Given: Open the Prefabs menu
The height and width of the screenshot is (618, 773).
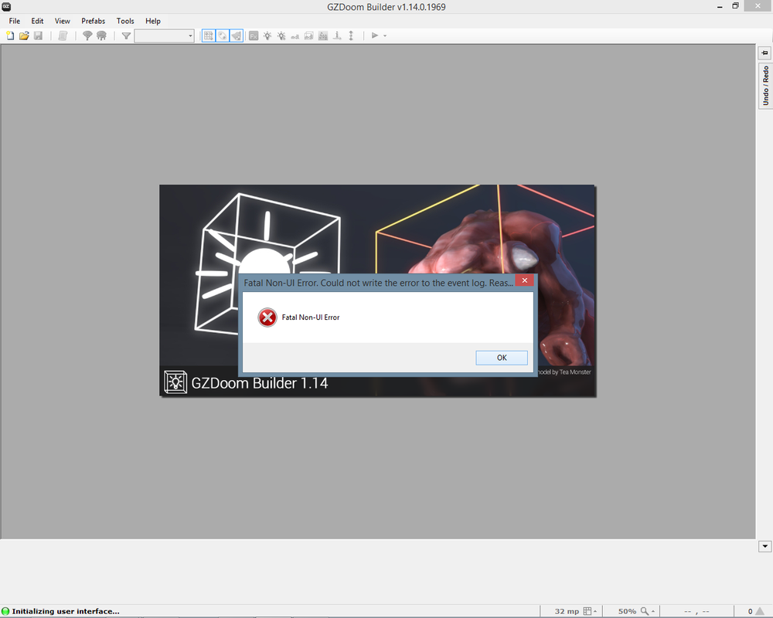Looking at the screenshot, I should (x=94, y=21).
